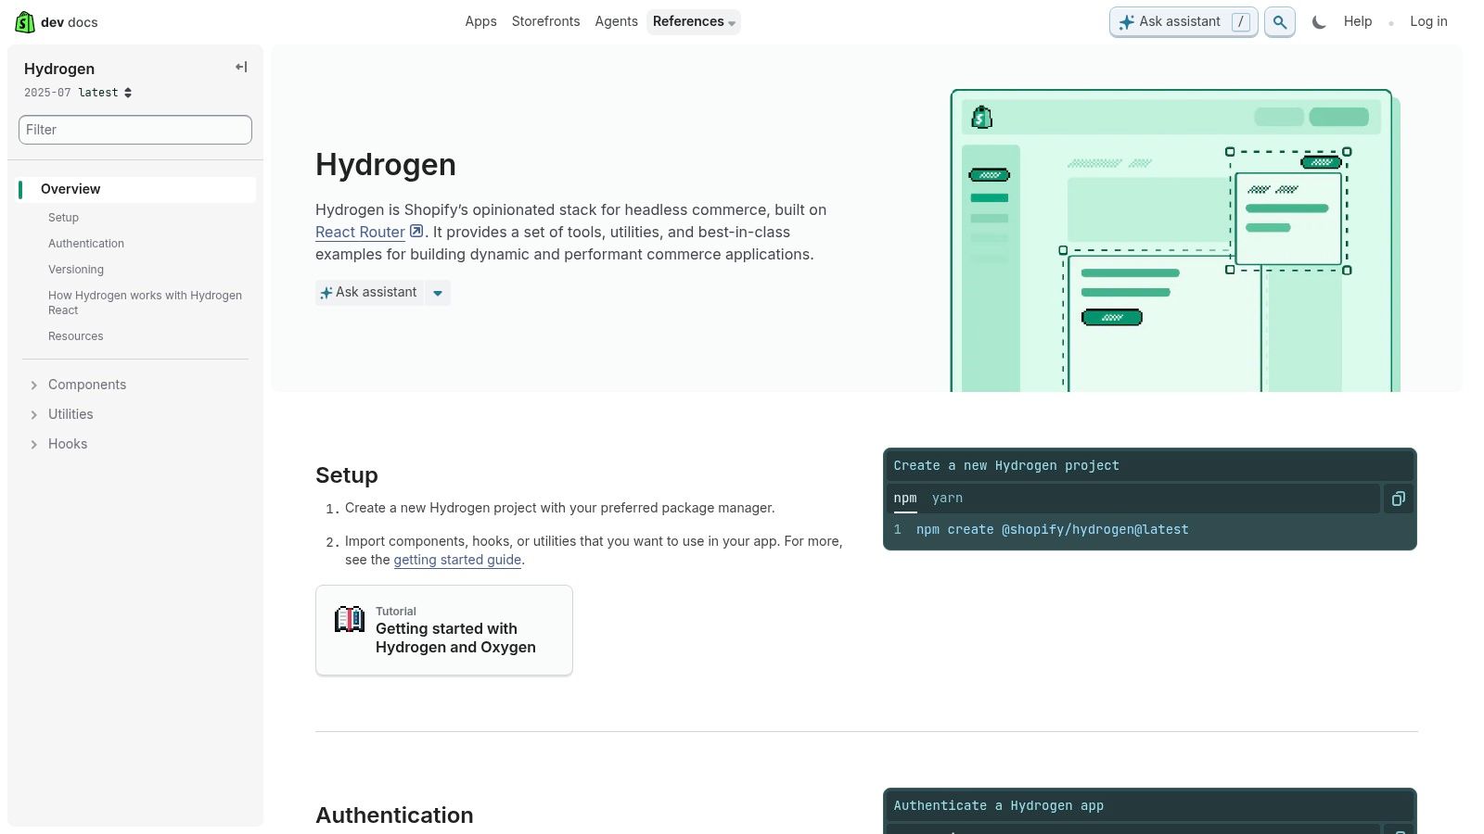Click the tutorial book icon
This screenshot has height=834, width=1484.
(x=349, y=619)
